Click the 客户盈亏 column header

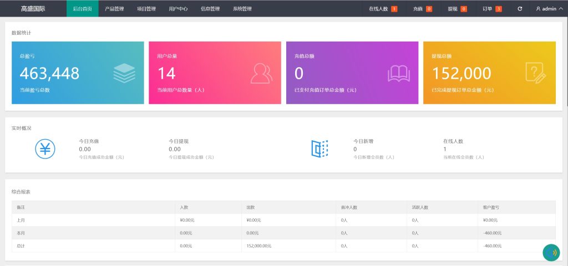click(x=491, y=207)
